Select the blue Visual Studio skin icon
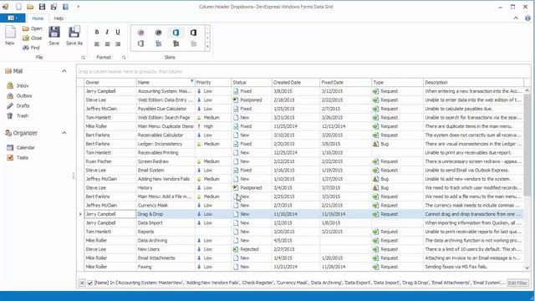Viewport: 535px width, 301px height. tap(158, 43)
